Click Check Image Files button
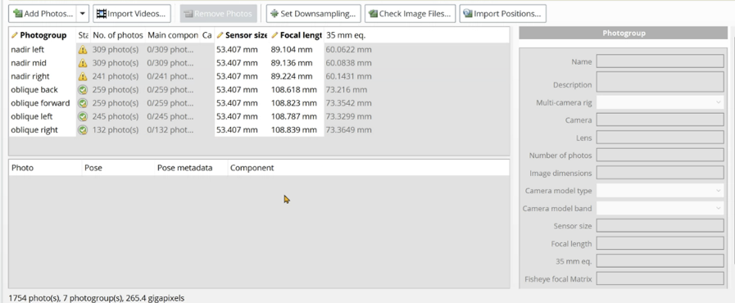The image size is (735, 303). coord(411,14)
